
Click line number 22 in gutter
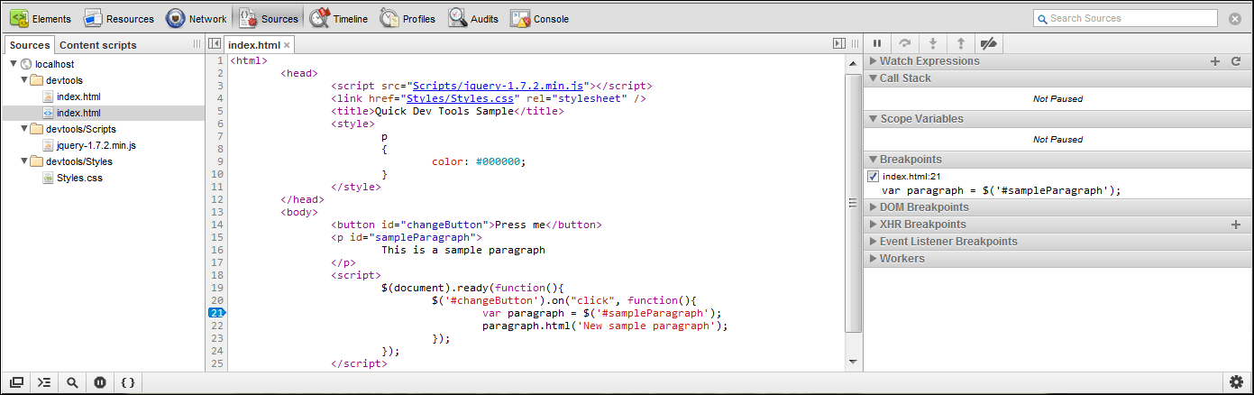pyautogui.click(x=217, y=326)
